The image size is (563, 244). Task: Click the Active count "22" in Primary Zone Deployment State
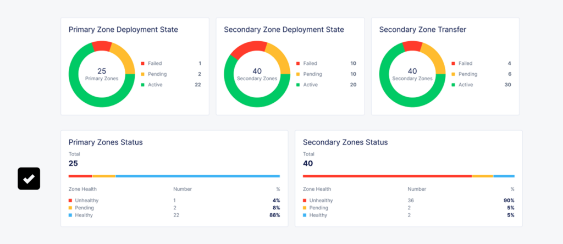pyautogui.click(x=198, y=85)
